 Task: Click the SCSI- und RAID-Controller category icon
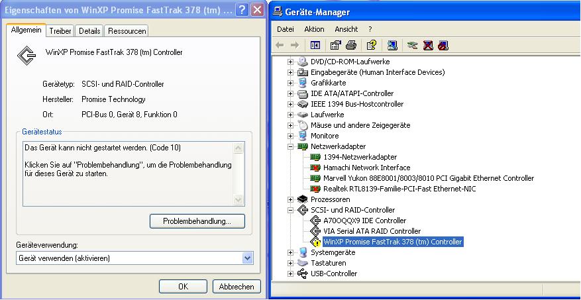303,210
